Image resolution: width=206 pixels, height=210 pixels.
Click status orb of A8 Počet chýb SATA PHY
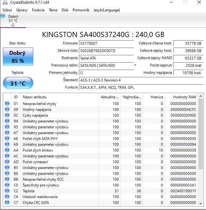point(7,138)
